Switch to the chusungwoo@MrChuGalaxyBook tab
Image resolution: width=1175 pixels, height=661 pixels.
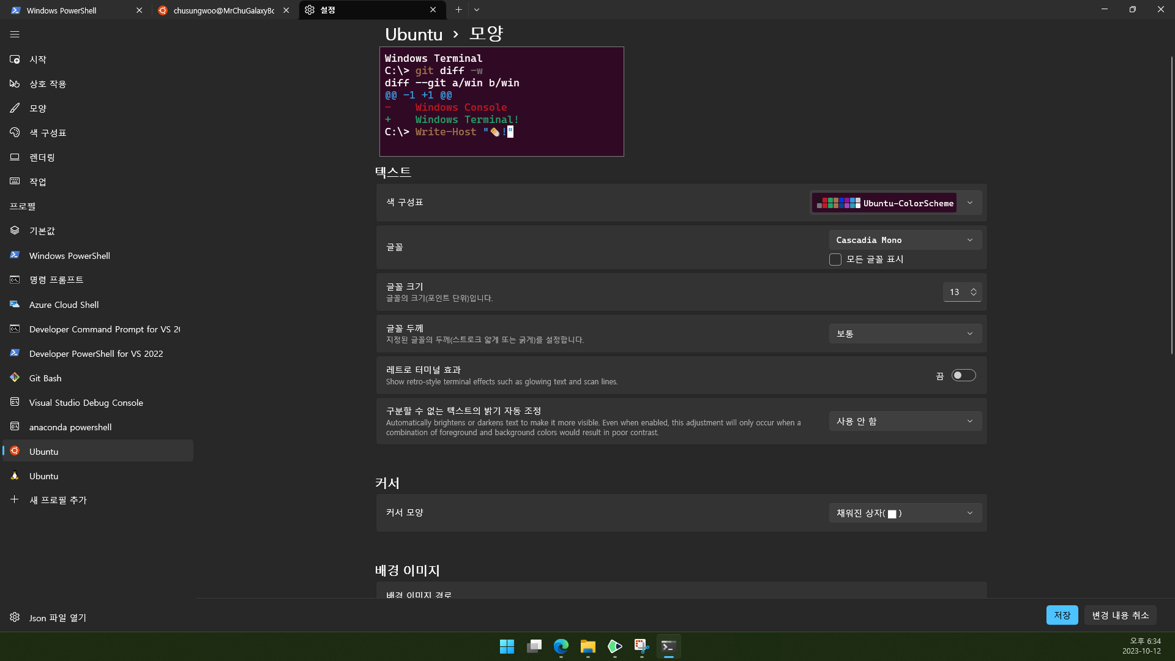(x=223, y=10)
